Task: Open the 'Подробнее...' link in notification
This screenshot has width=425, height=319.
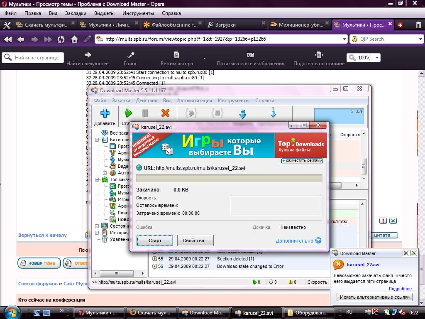Action: coord(402,289)
